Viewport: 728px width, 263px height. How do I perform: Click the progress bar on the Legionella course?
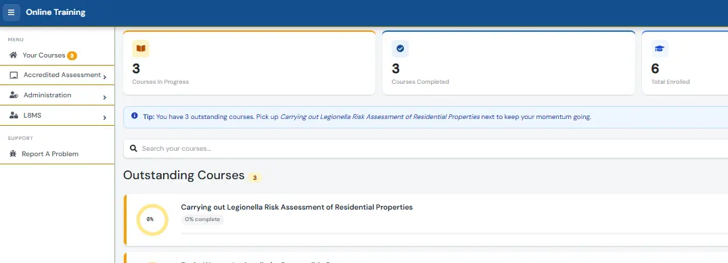click(454, 233)
